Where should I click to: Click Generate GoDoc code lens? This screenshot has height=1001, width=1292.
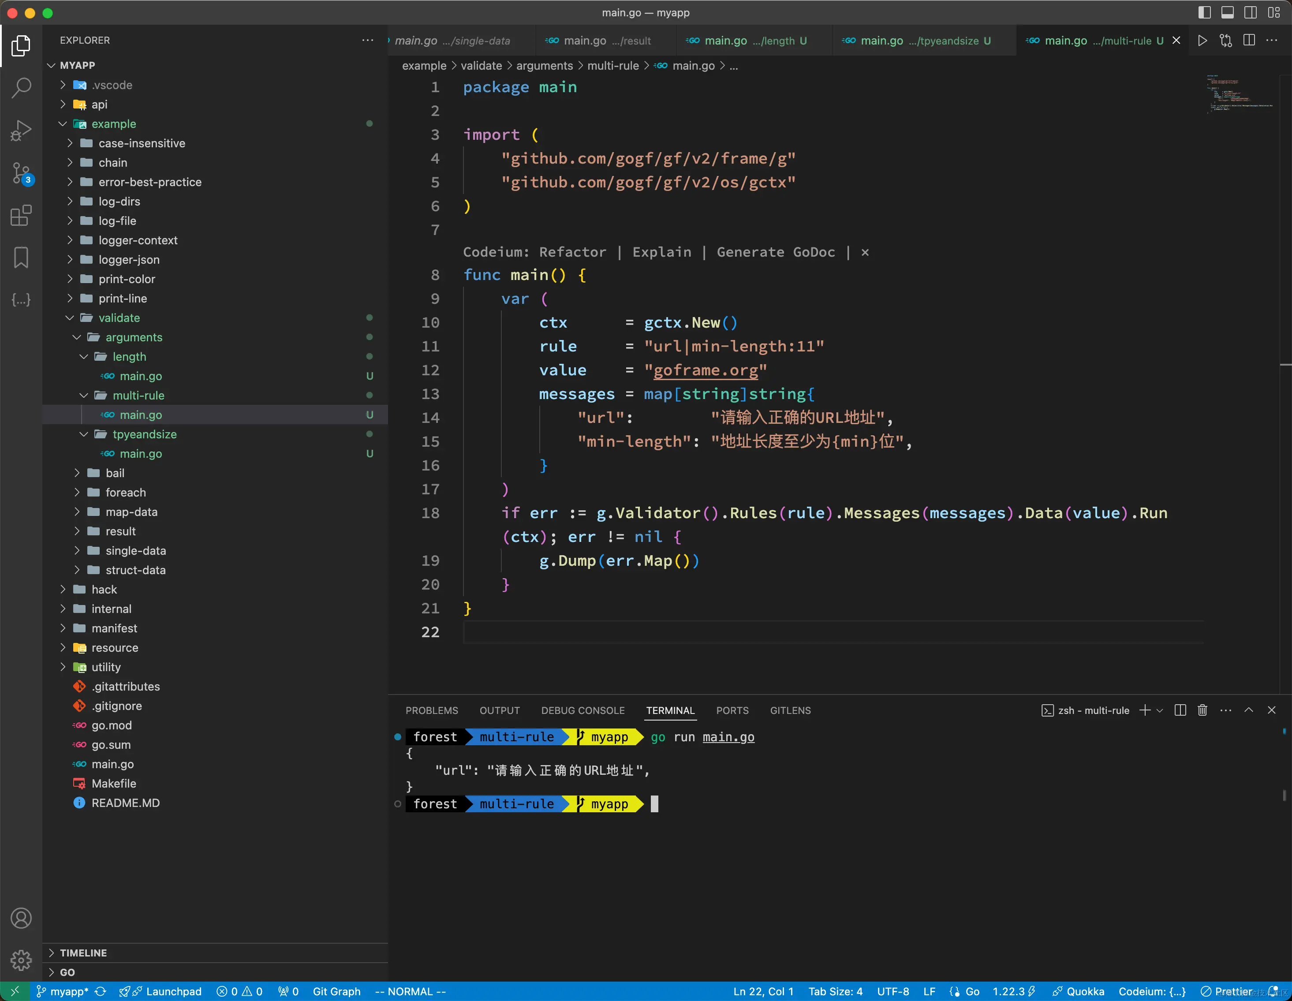click(x=776, y=252)
